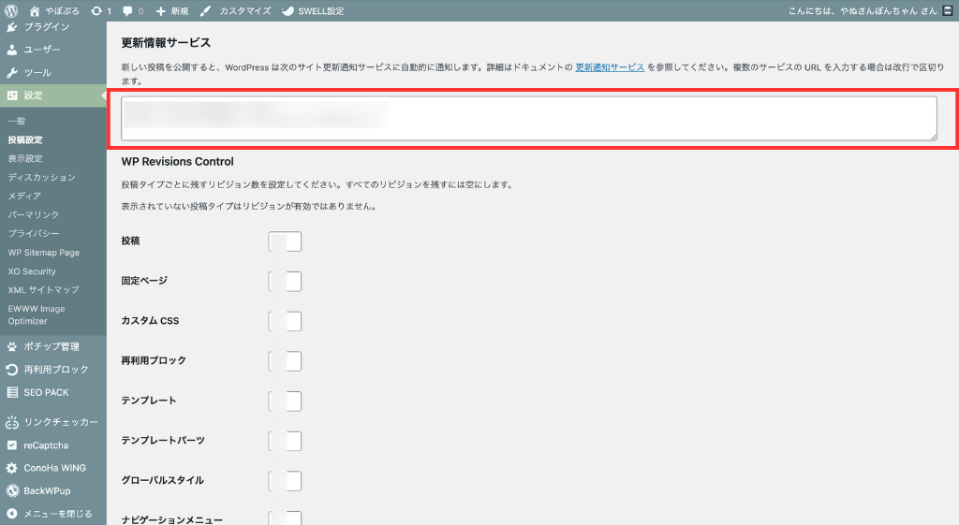Click the Users person icon
The width and height of the screenshot is (959, 525).
11,51
